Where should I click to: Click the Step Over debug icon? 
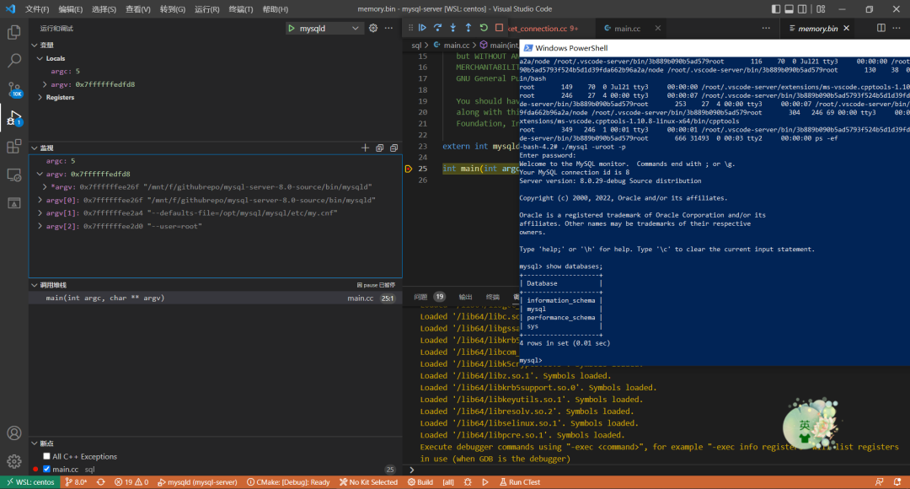(438, 28)
